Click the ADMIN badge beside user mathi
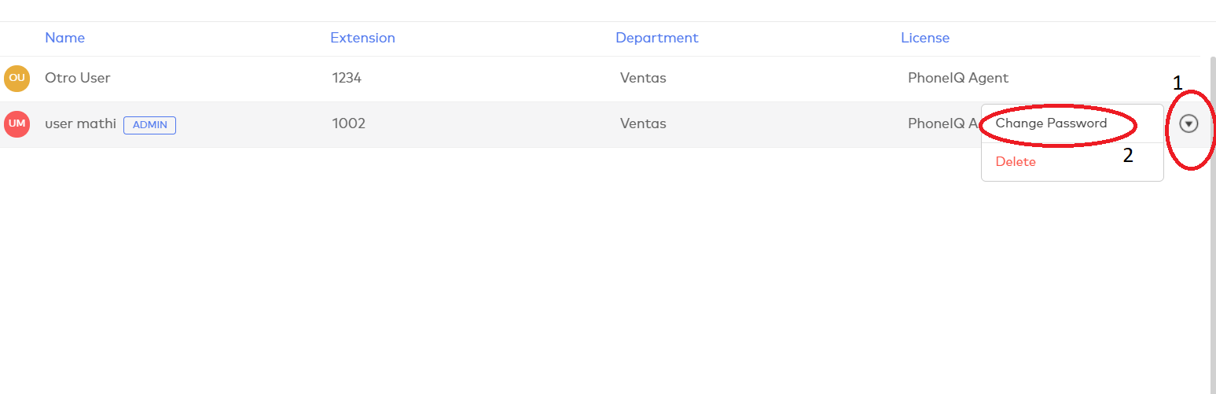The image size is (1216, 394). (149, 124)
